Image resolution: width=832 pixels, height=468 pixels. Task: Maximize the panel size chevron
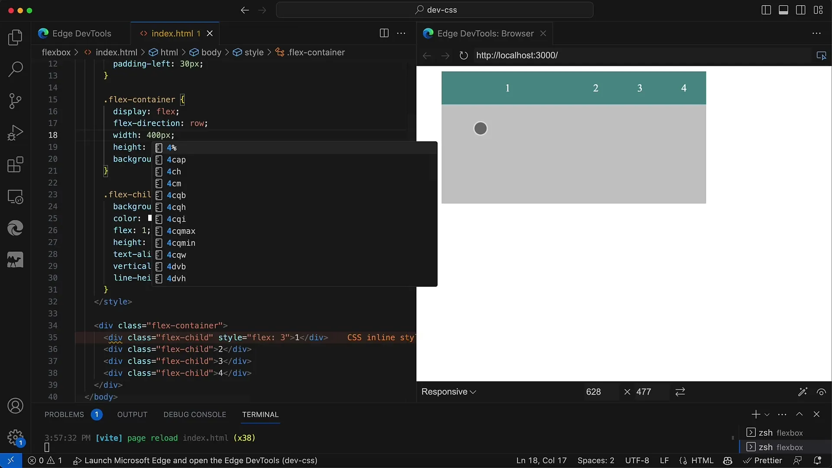point(799,415)
